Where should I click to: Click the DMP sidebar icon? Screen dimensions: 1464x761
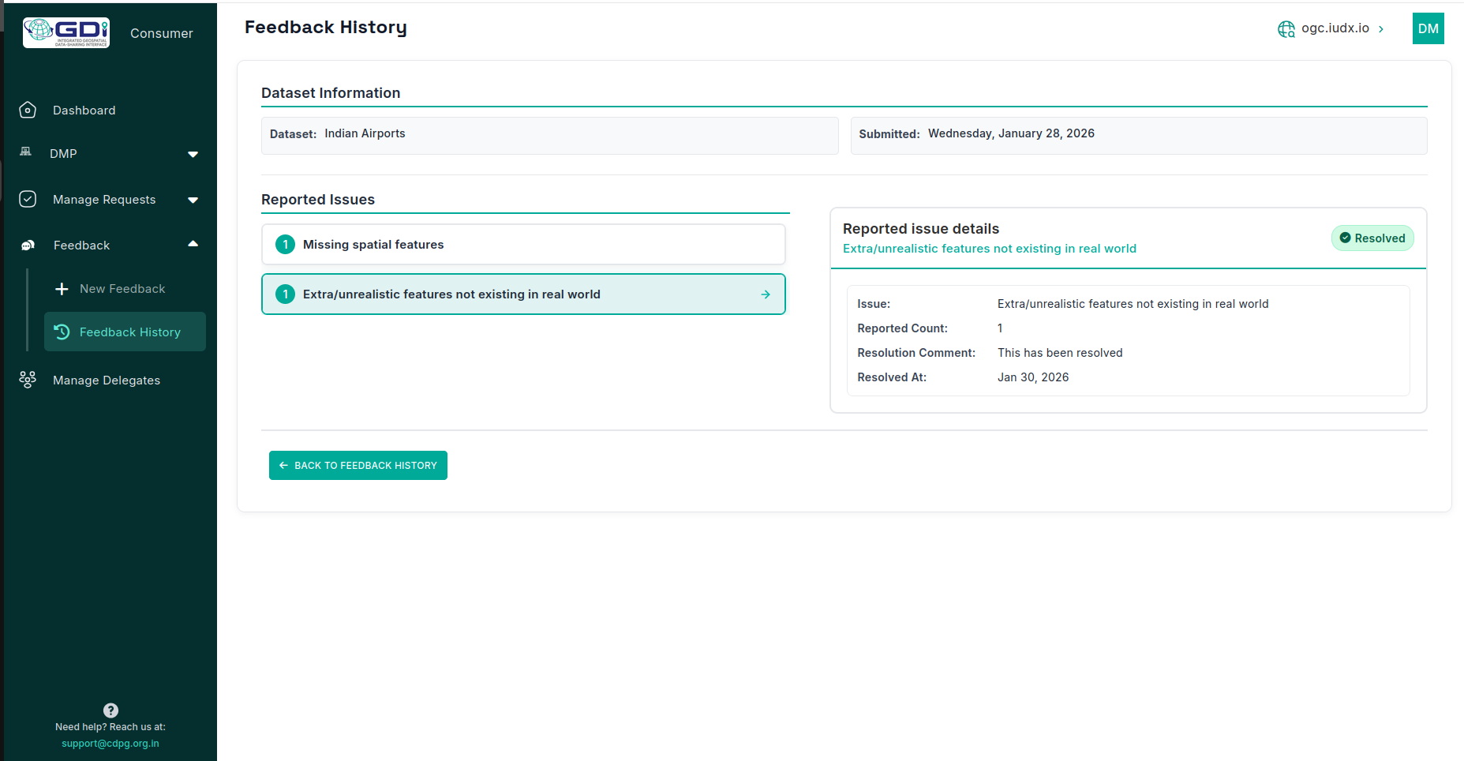[x=26, y=152]
